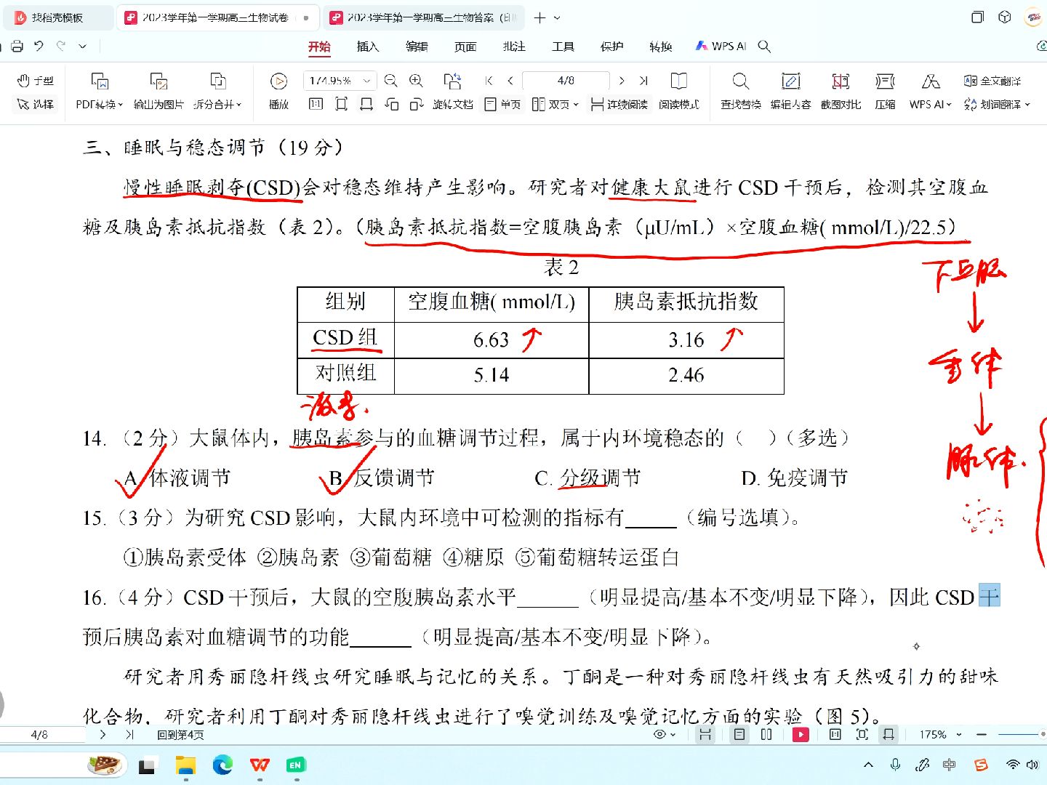The width and height of the screenshot is (1047, 785).
Task: Open the PDF转换 convert tool
Action: pos(100,92)
